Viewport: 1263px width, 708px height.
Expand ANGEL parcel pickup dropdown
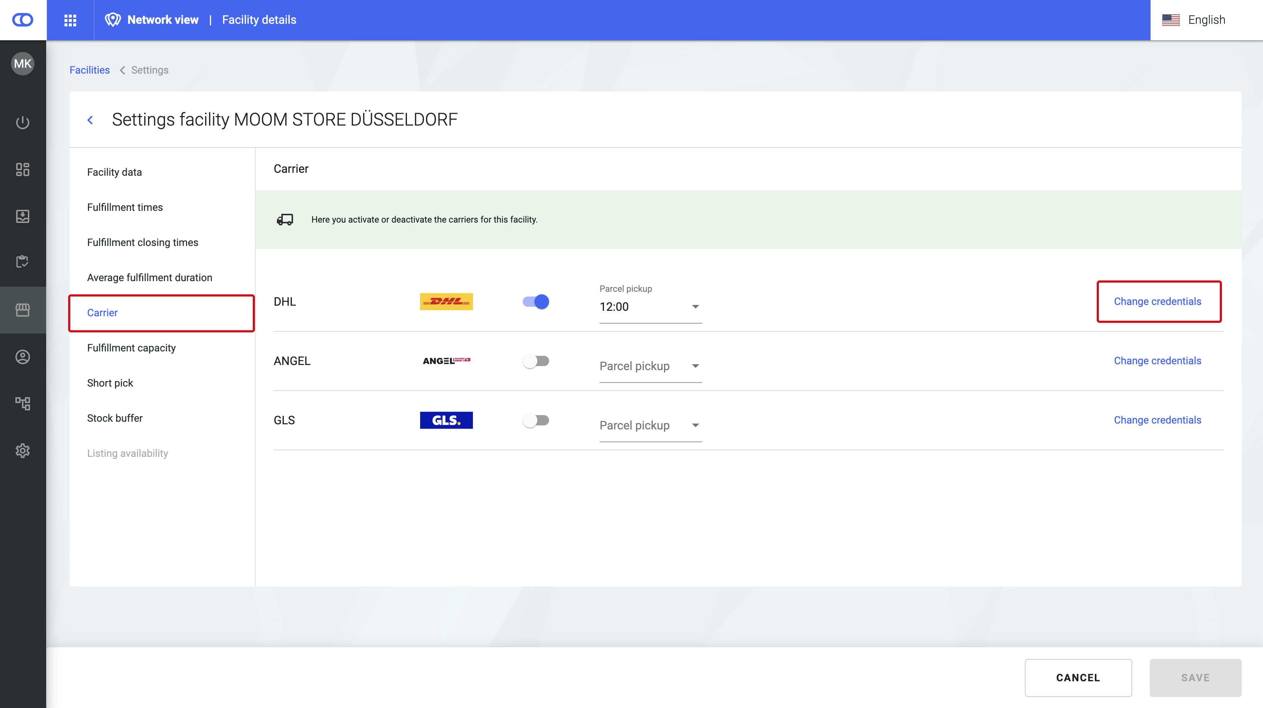tap(650, 366)
